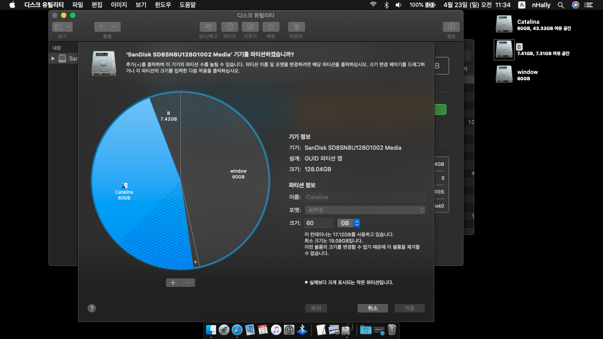Open the Downloads folder in Dock
This screenshot has width=603, height=339.
(366, 330)
